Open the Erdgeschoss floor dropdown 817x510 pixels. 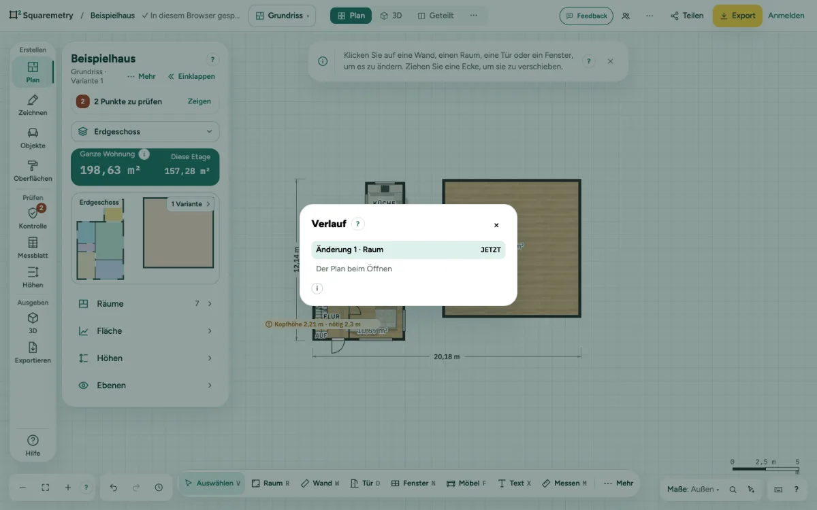click(x=145, y=131)
